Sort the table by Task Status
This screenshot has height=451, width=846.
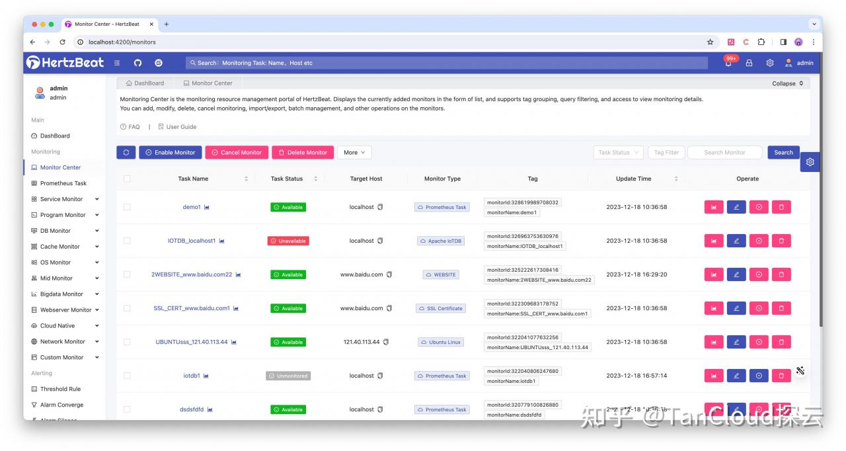click(315, 179)
